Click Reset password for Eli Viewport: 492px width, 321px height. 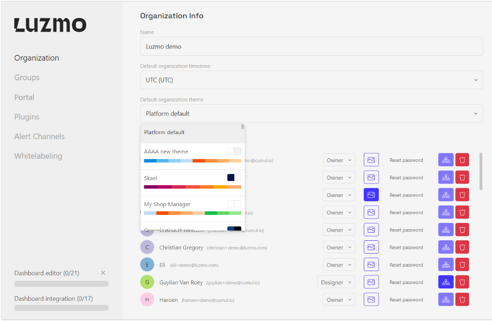tap(406, 265)
